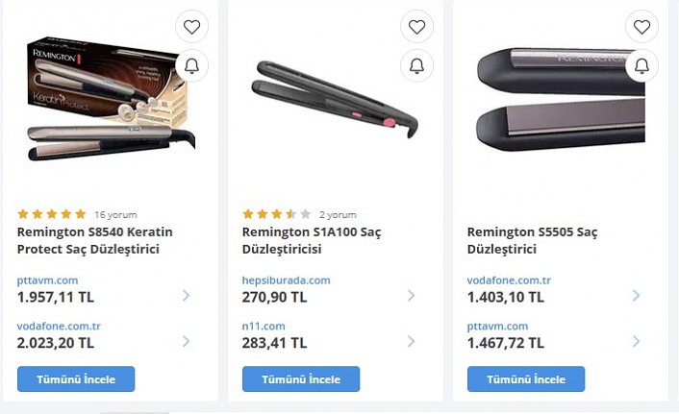Select Tümünü İncele for Remington S5505
This screenshot has height=414, width=679.
pos(525,378)
